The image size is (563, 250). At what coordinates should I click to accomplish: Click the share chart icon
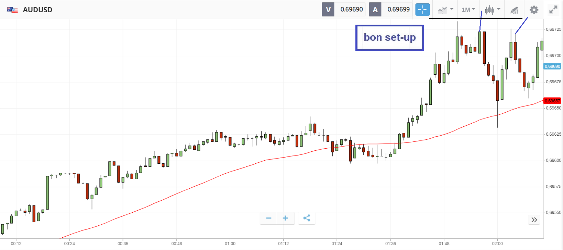307,218
